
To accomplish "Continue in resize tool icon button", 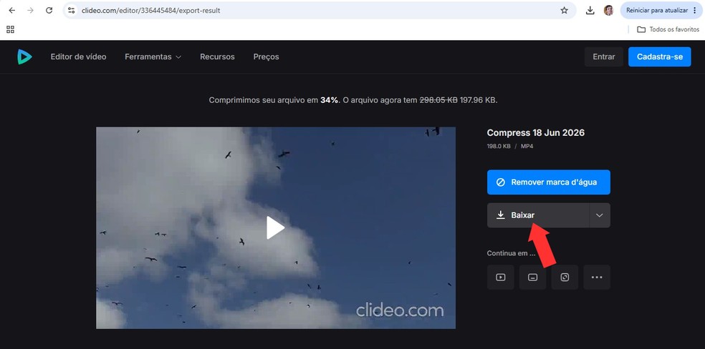I will coord(565,277).
